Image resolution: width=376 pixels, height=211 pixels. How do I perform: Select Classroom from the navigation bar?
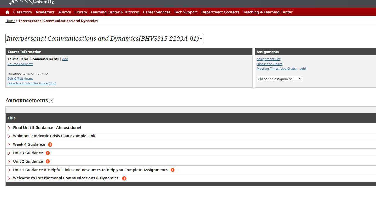22,12
